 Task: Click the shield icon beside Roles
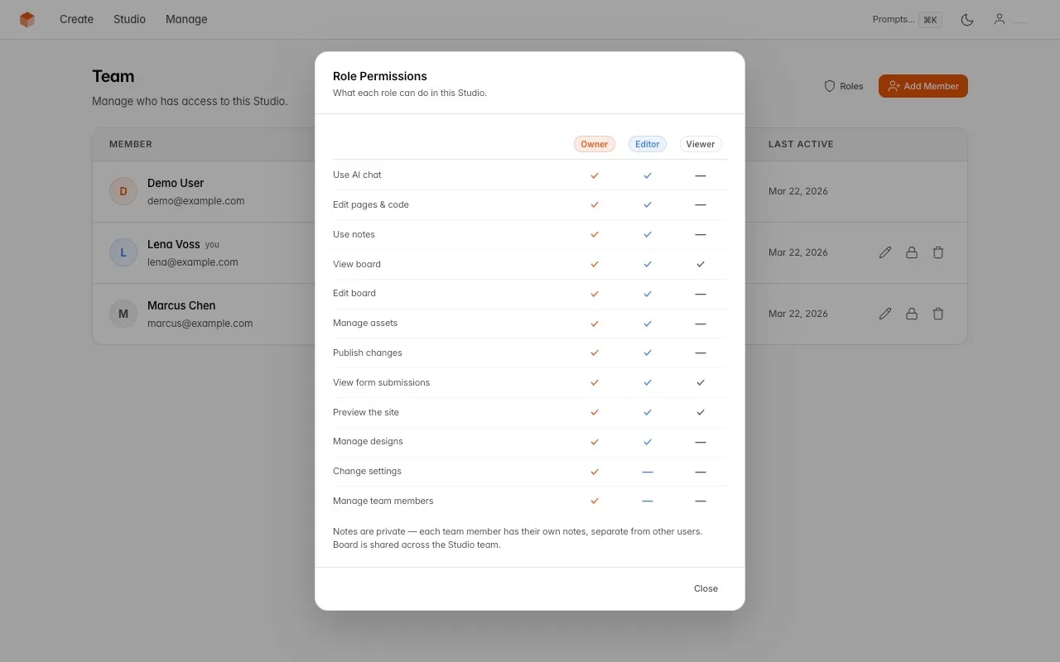click(829, 85)
